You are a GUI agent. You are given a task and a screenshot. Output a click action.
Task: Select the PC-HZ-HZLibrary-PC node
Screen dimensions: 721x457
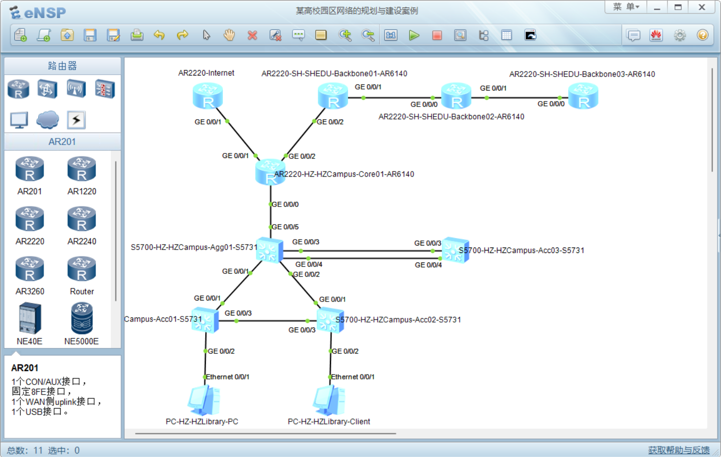204,400
